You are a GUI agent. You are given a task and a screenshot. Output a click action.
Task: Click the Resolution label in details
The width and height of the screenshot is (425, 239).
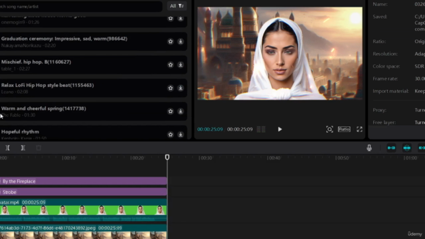pos(385,54)
